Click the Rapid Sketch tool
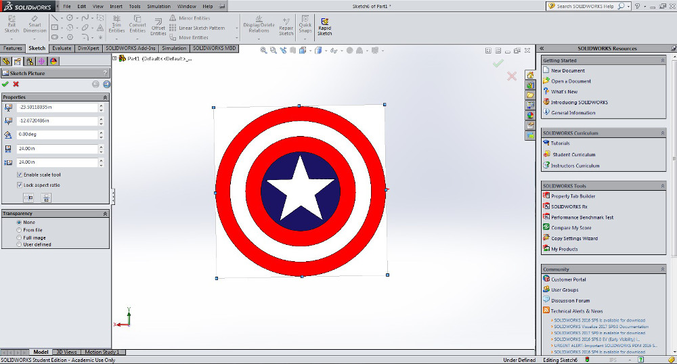Screen dimensions: 677x364 coord(325,27)
